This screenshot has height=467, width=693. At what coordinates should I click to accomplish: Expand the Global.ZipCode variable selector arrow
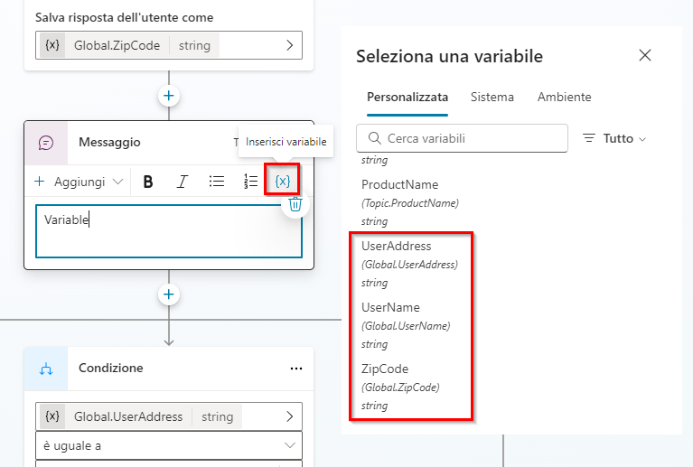tap(289, 45)
